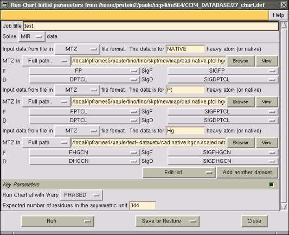Open the window menu icon in title bar

click(4, 5)
